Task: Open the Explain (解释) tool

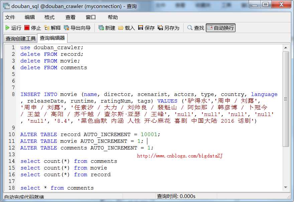Action: click(52, 28)
